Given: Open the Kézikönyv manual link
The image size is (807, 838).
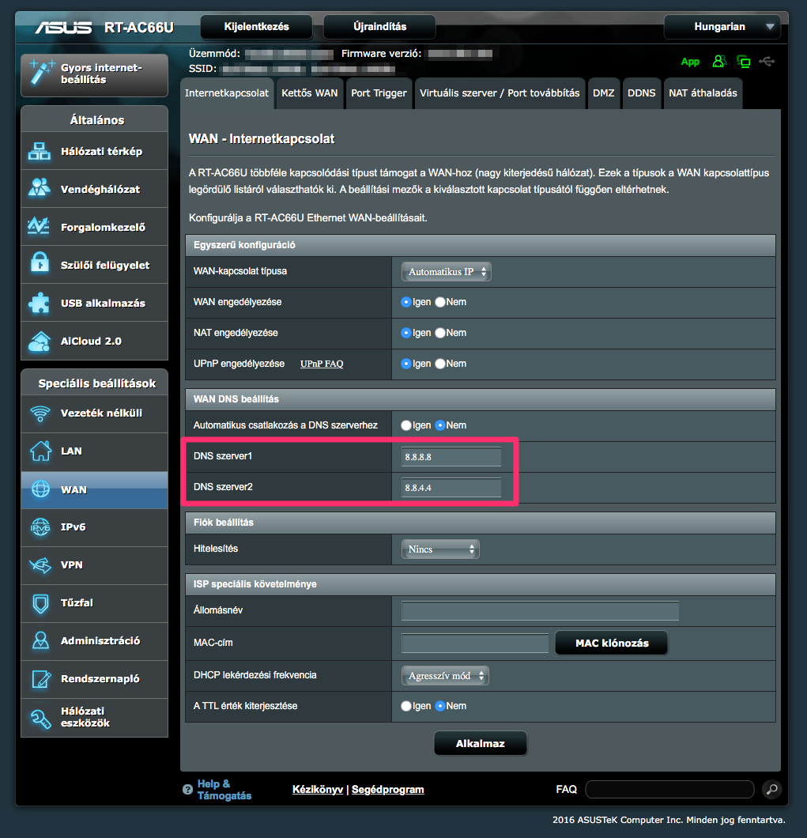Looking at the screenshot, I should coord(318,789).
